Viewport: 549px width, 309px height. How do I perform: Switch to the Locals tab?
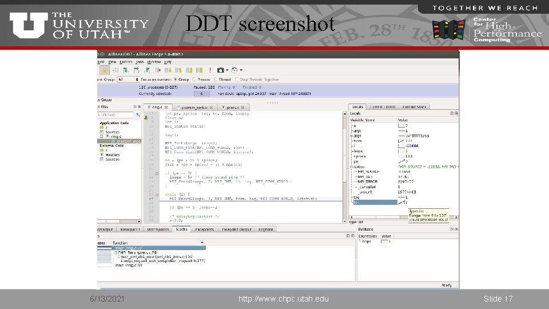click(x=357, y=107)
